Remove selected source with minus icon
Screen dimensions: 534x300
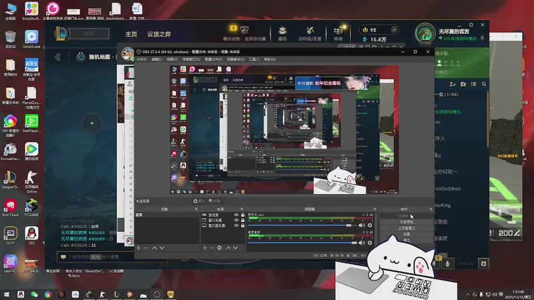[212, 248]
